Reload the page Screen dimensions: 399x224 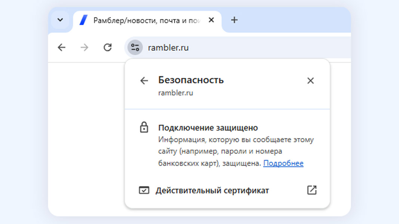pos(107,47)
